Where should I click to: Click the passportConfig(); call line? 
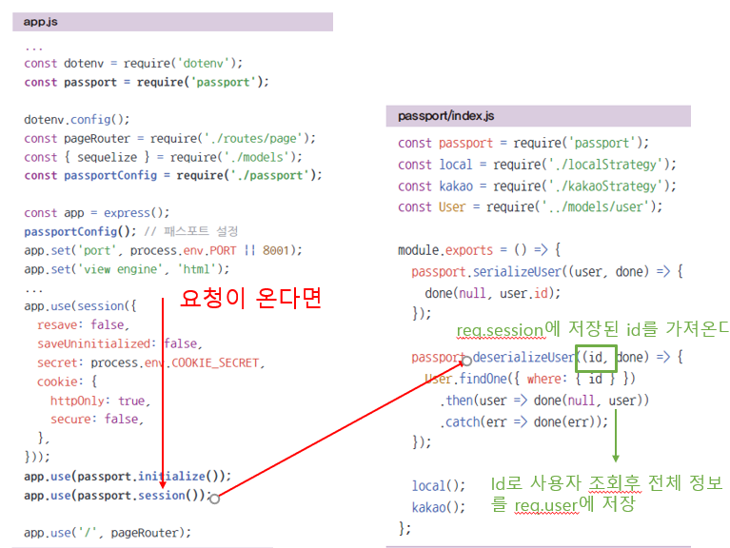(x=81, y=232)
